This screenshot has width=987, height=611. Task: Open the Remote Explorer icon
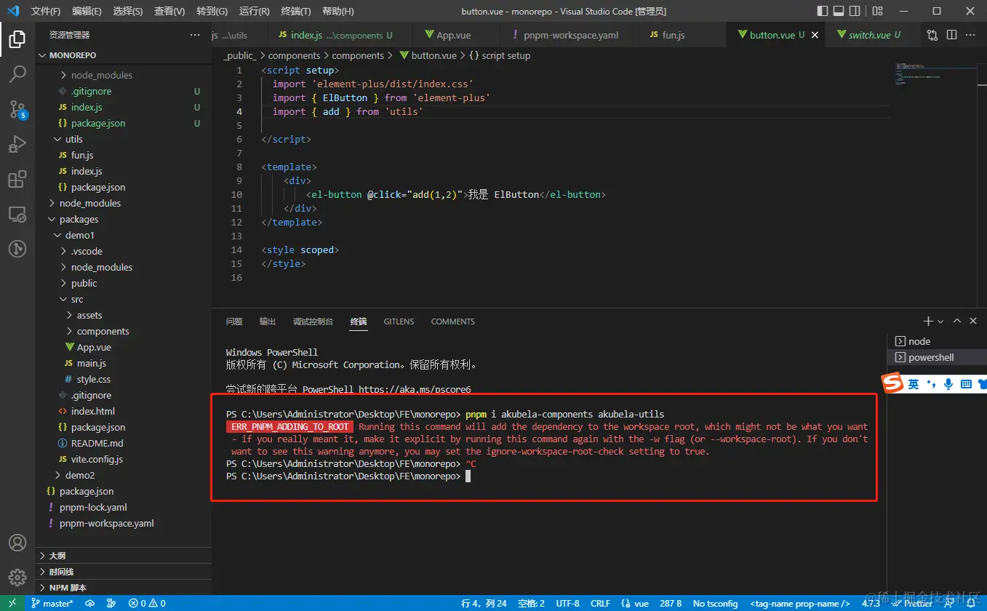click(17, 215)
